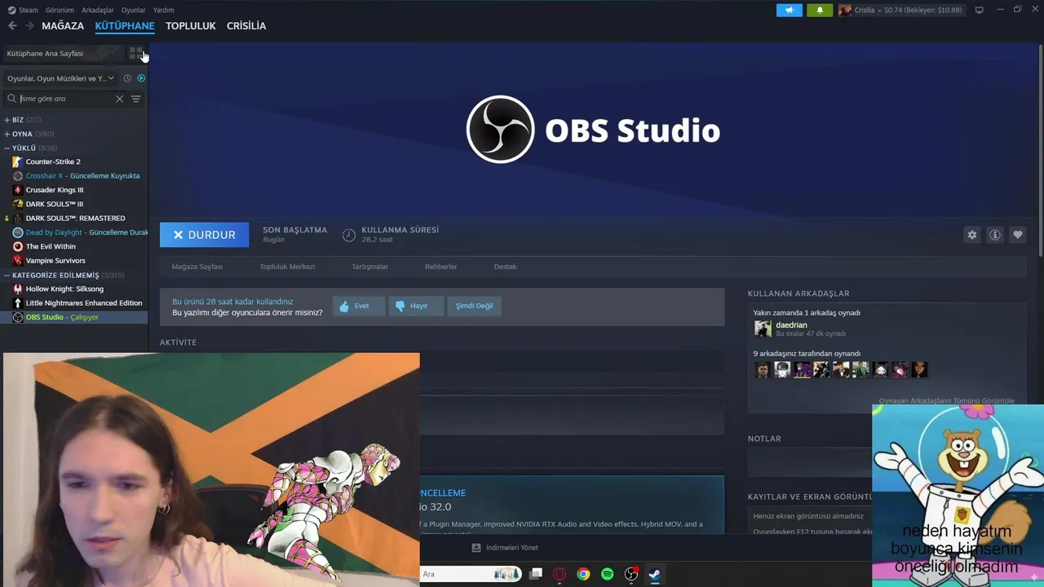The width and height of the screenshot is (1044, 587).
Task: Open Mağaza Sayfası link
Action: click(197, 267)
